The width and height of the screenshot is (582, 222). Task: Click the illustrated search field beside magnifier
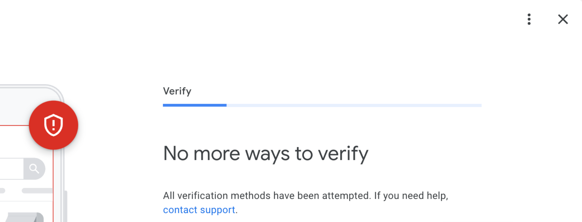pyautogui.click(x=11, y=169)
